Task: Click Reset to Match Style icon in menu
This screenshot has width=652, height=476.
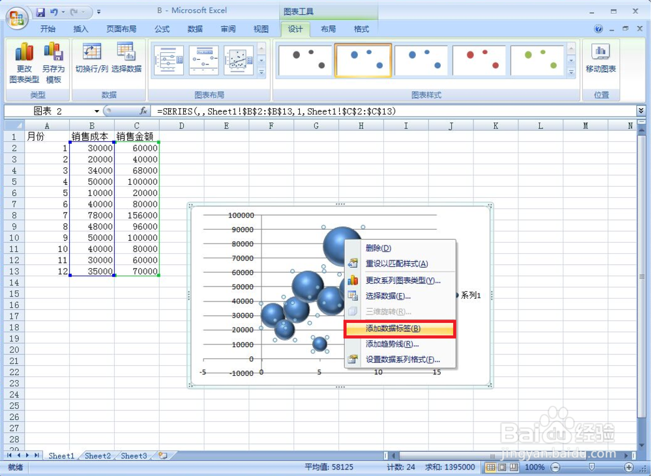Action: (353, 263)
